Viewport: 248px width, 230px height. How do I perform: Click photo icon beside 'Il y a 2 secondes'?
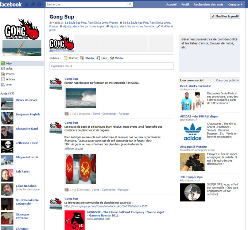pyautogui.click(x=67, y=114)
